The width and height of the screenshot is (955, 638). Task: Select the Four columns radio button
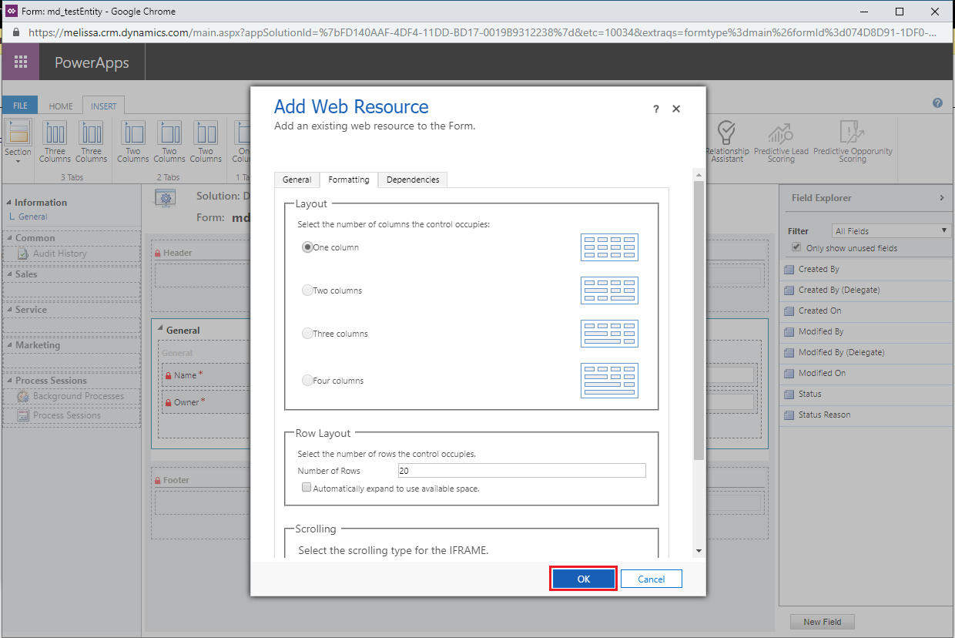point(307,381)
